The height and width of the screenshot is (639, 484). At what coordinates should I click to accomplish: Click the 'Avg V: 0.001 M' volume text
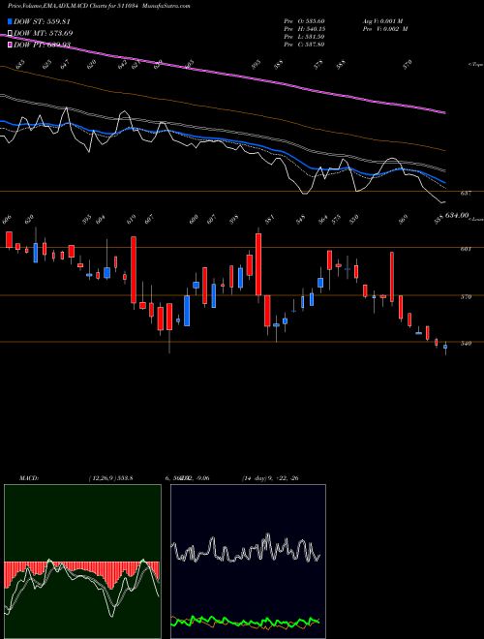pos(382,21)
